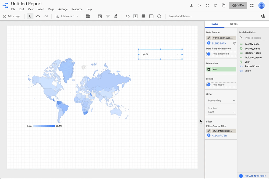Switch to the DATA tab
Screen dimensions: 269x179
click(x=215, y=24)
